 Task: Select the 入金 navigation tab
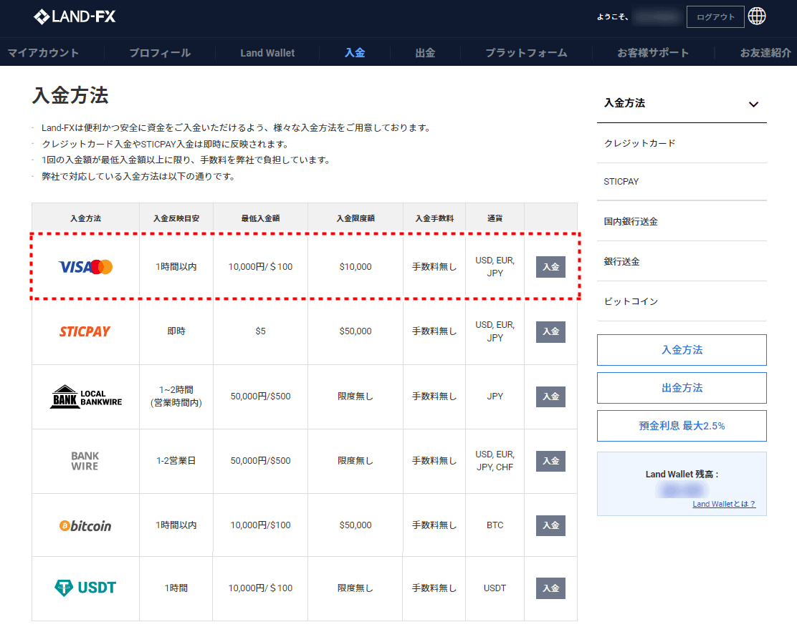click(355, 53)
